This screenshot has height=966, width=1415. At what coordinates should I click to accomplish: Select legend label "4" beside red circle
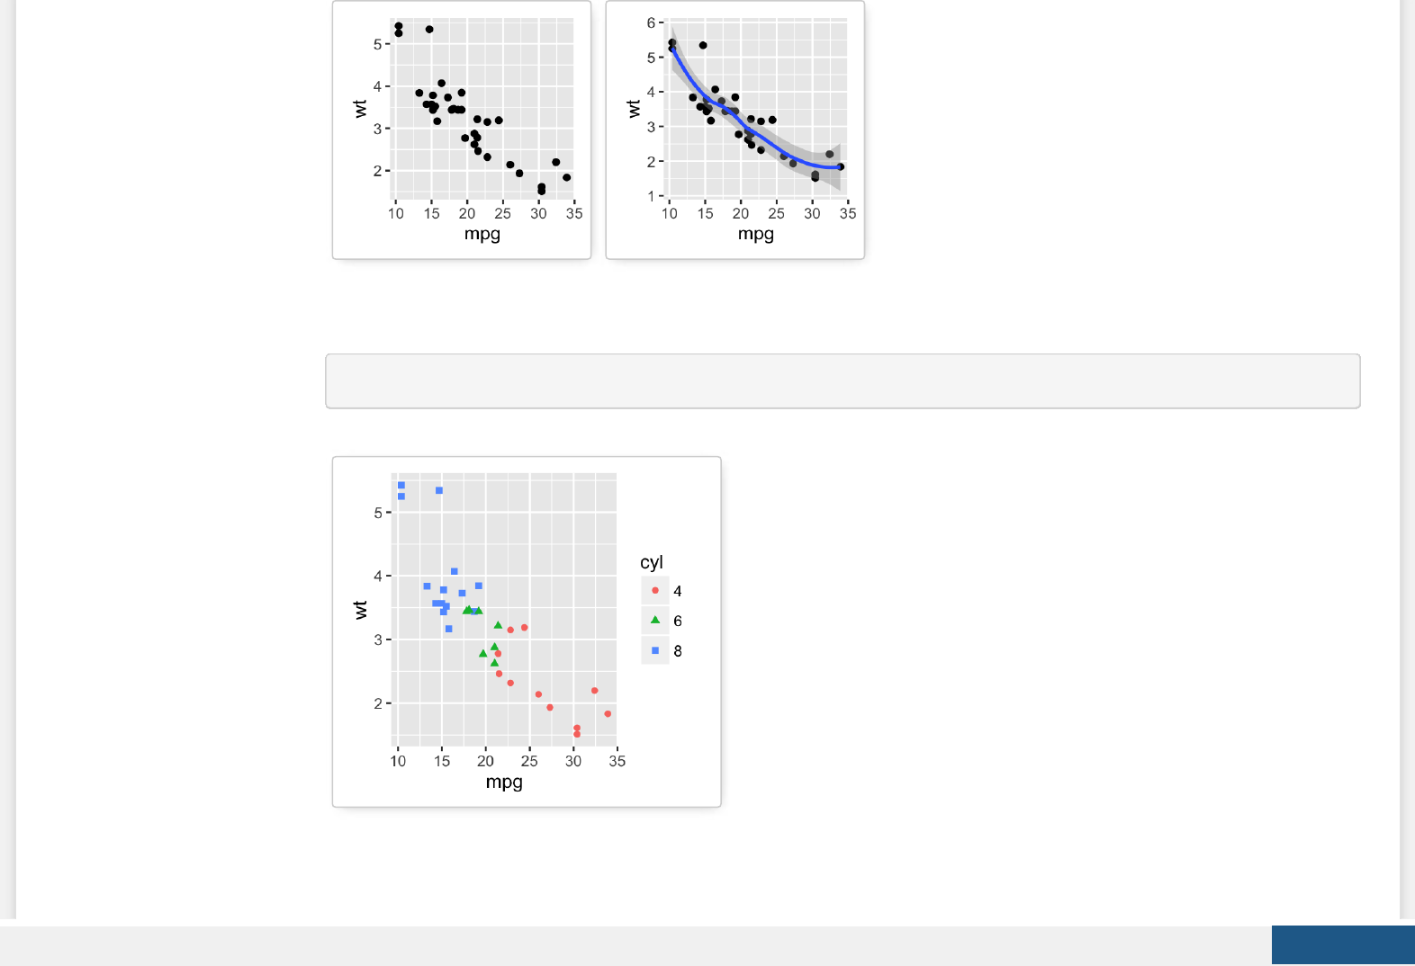click(x=678, y=591)
